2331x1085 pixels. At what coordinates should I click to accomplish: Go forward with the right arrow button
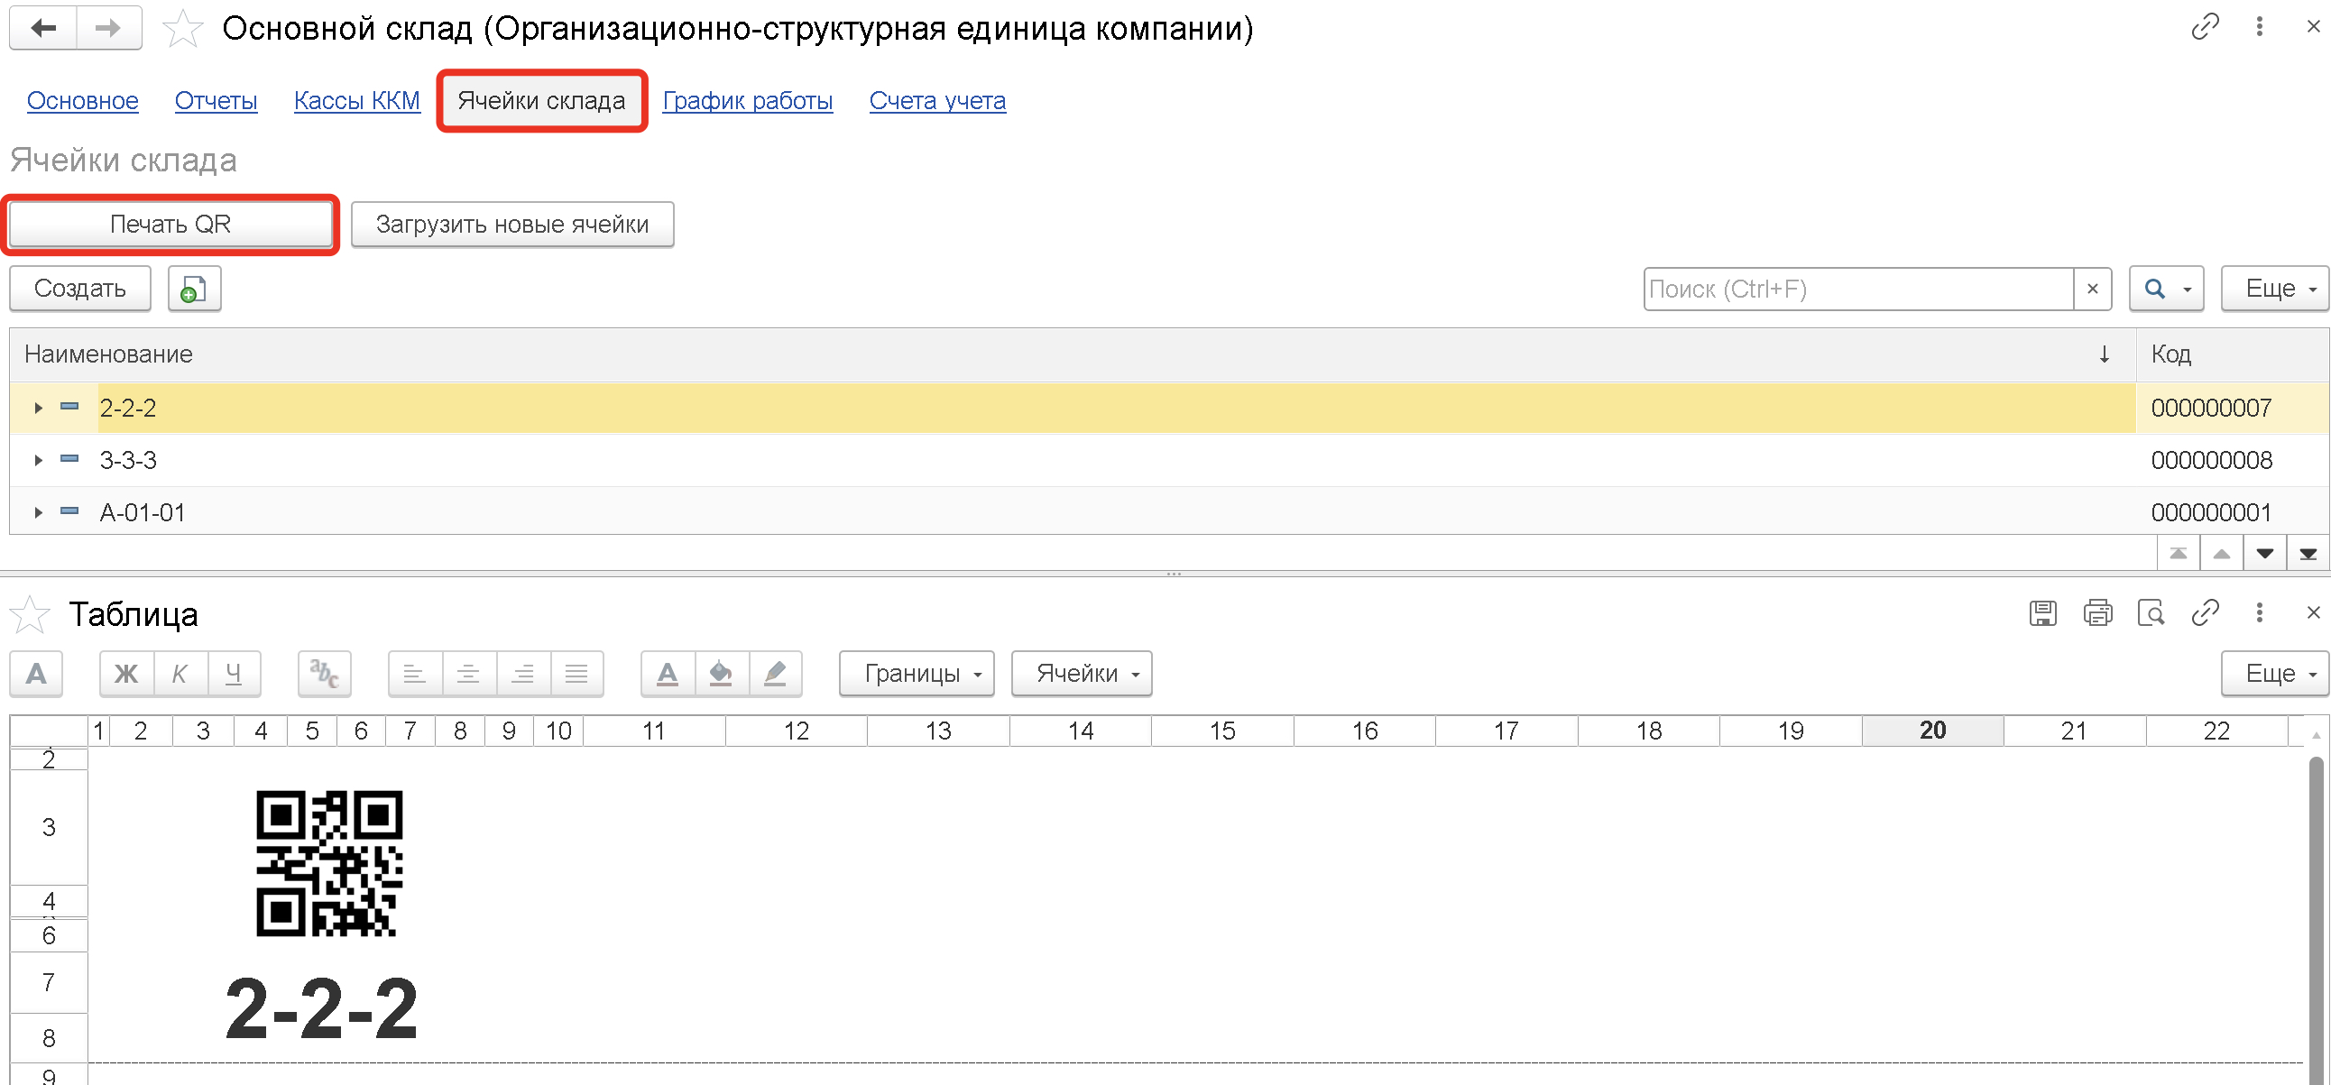(x=108, y=28)
